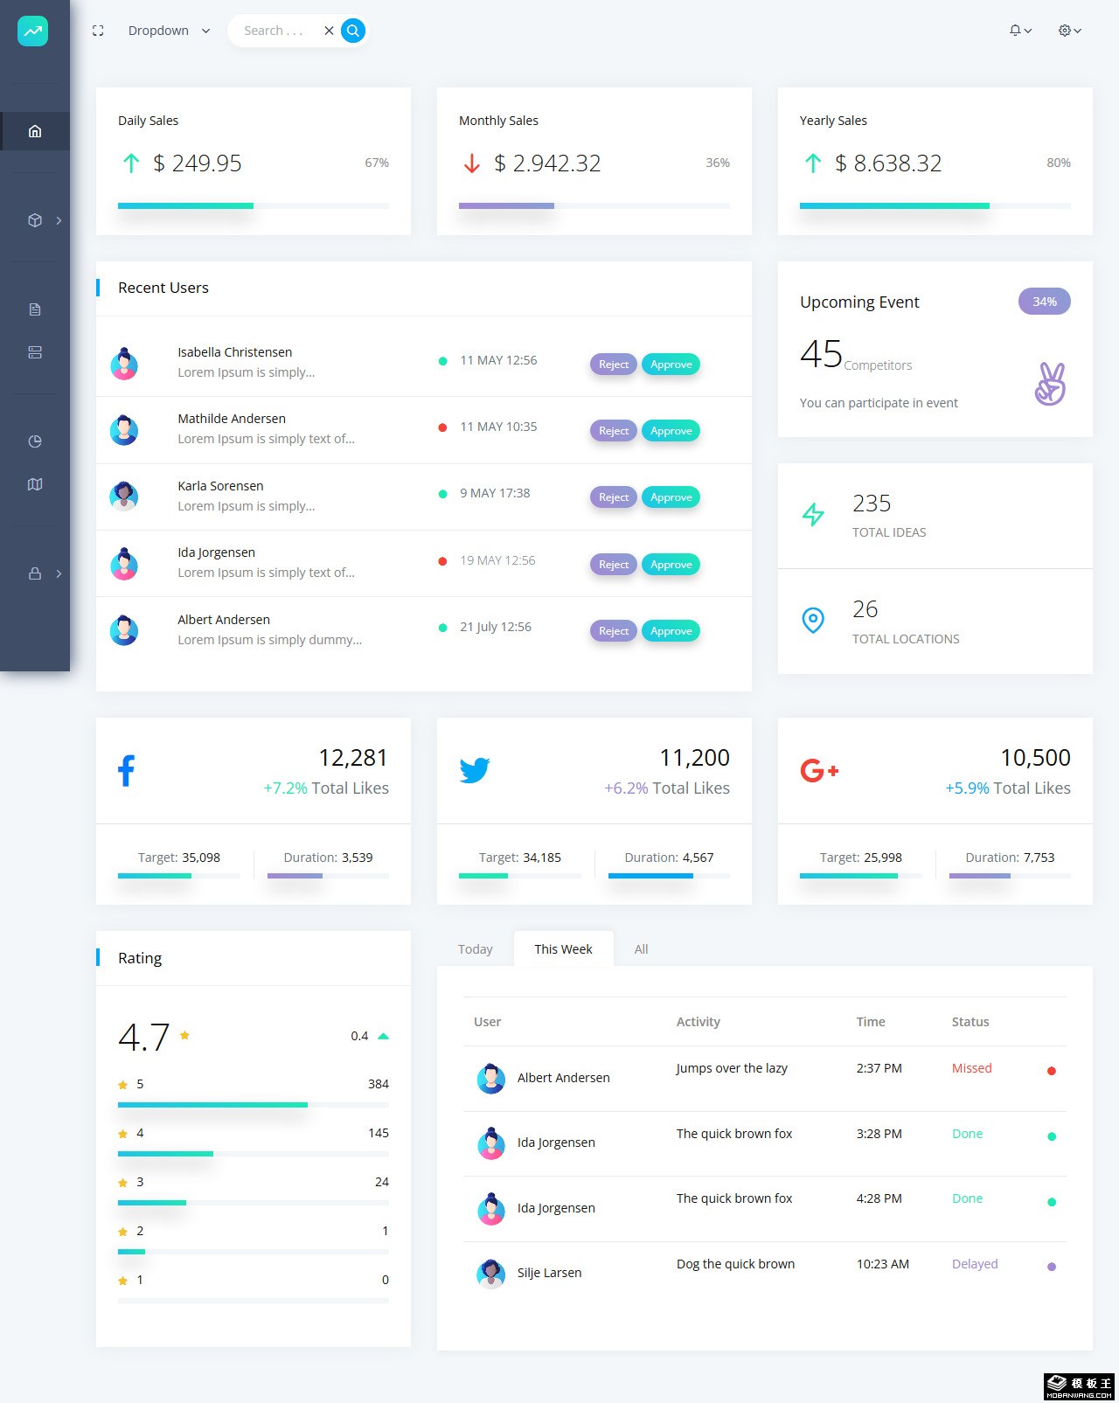Image resolution: width=1119 pixels, height=1403 pixels.
Task: Approve Isabella Christensen's request
Action: tap(671, 365)
